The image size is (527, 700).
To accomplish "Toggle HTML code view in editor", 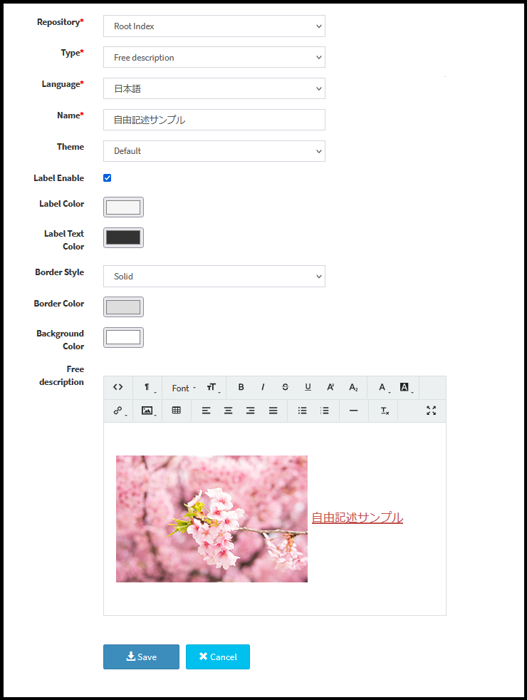I will click(x=118, y=387).
